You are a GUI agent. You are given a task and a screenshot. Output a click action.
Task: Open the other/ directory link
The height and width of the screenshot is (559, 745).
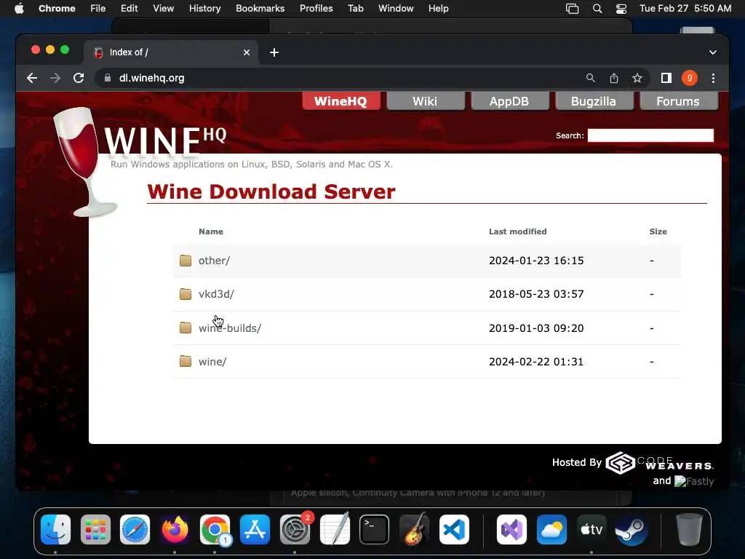[x=214, y=261]
